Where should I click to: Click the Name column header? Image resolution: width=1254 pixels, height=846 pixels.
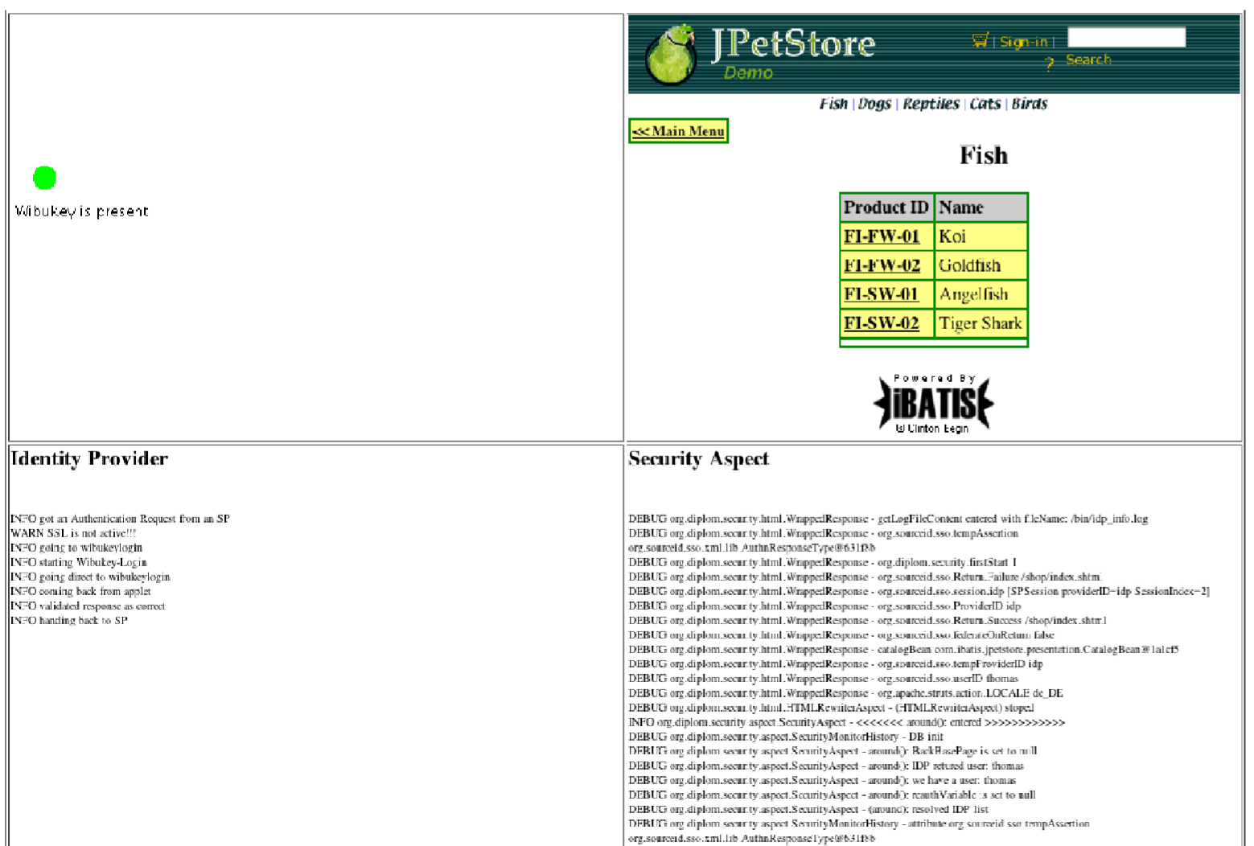[x=981, y=207]
